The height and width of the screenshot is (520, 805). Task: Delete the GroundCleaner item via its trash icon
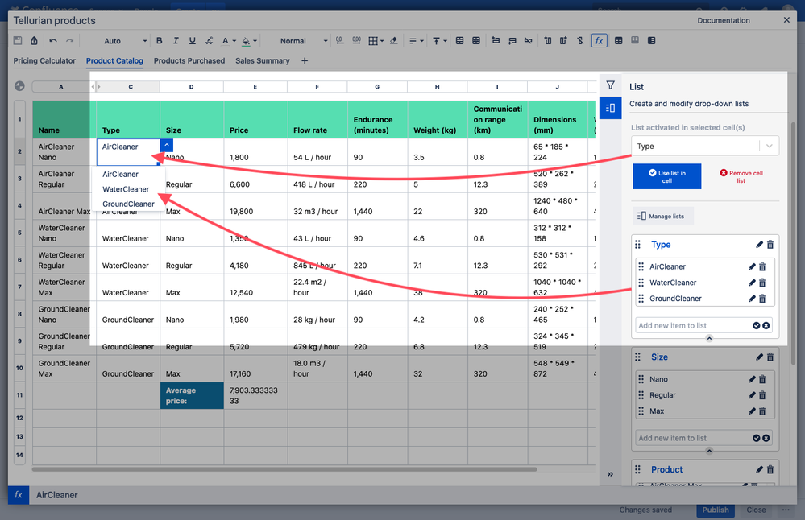click(x=763, y=299)
